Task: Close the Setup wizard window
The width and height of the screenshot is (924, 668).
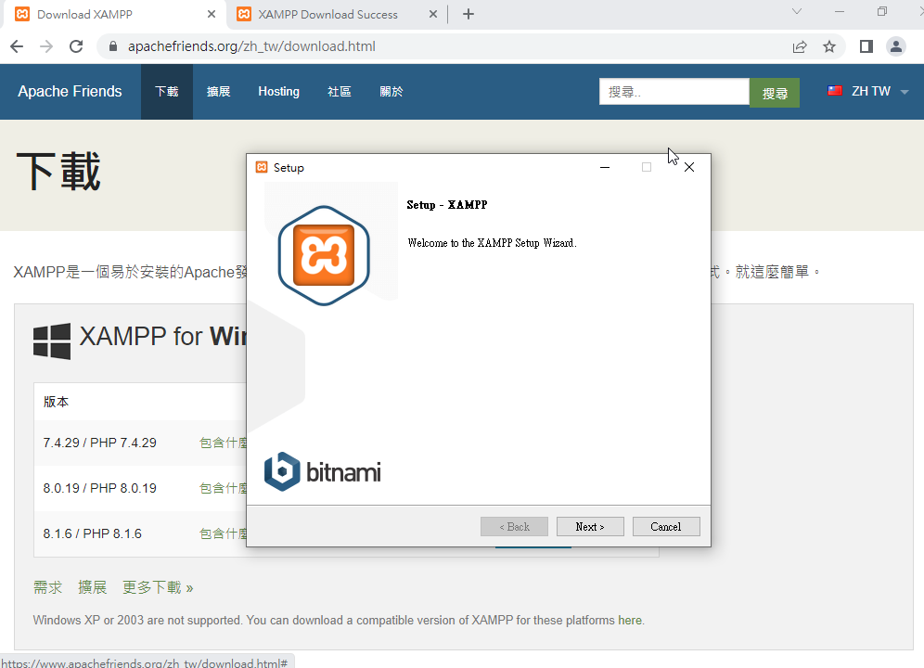Action: click(x=689, y=167)
